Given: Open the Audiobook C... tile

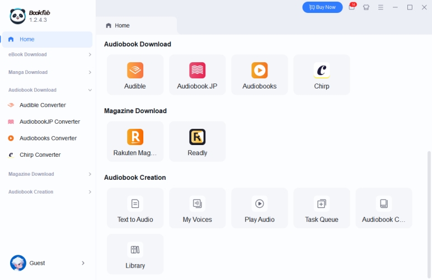Looking at the screenshot, I should (384, 208).
